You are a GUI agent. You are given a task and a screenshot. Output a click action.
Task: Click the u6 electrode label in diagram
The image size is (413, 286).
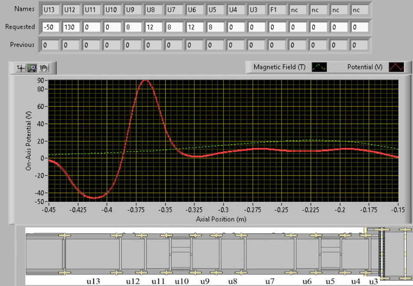pyautogui.click(x=307, y=281)
